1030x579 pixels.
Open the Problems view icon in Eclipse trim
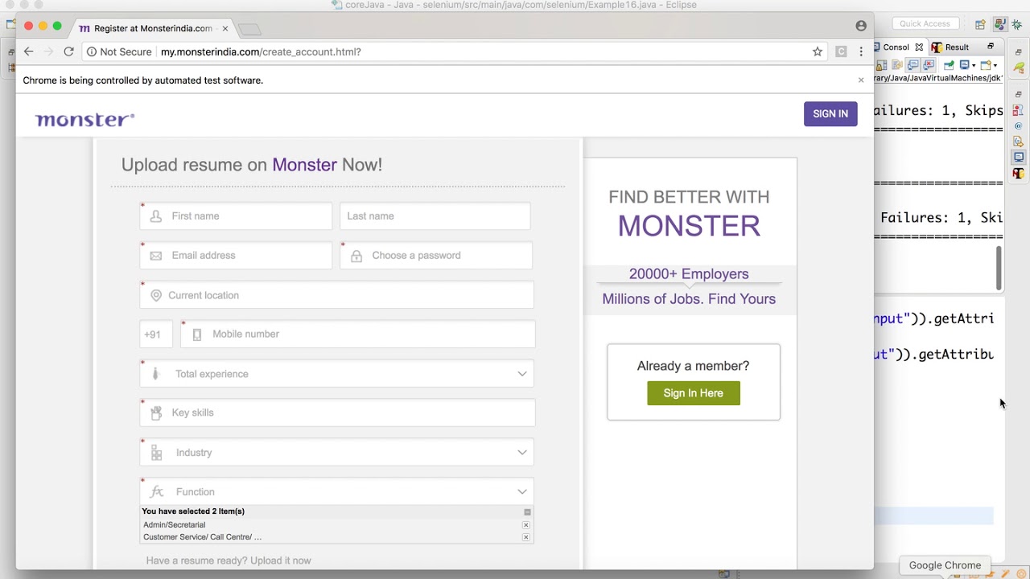[1018, 110]
